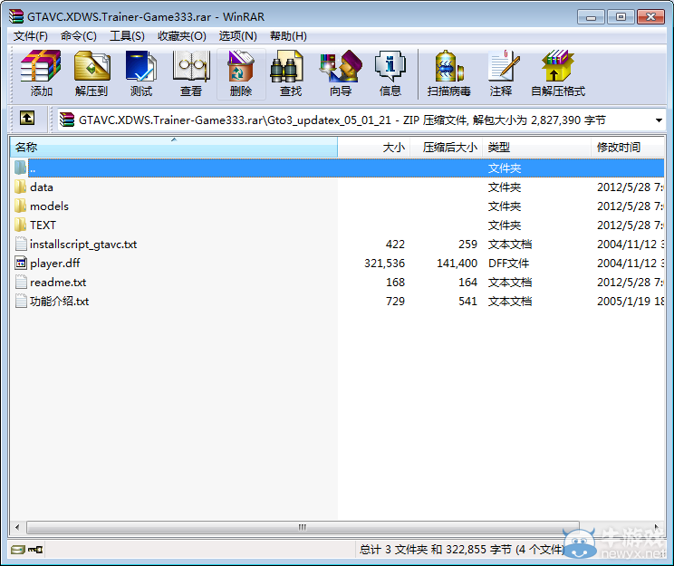Screen dimensions: 674x566
Task: Open the 帮助(H) menu
Action: [288, 36]
